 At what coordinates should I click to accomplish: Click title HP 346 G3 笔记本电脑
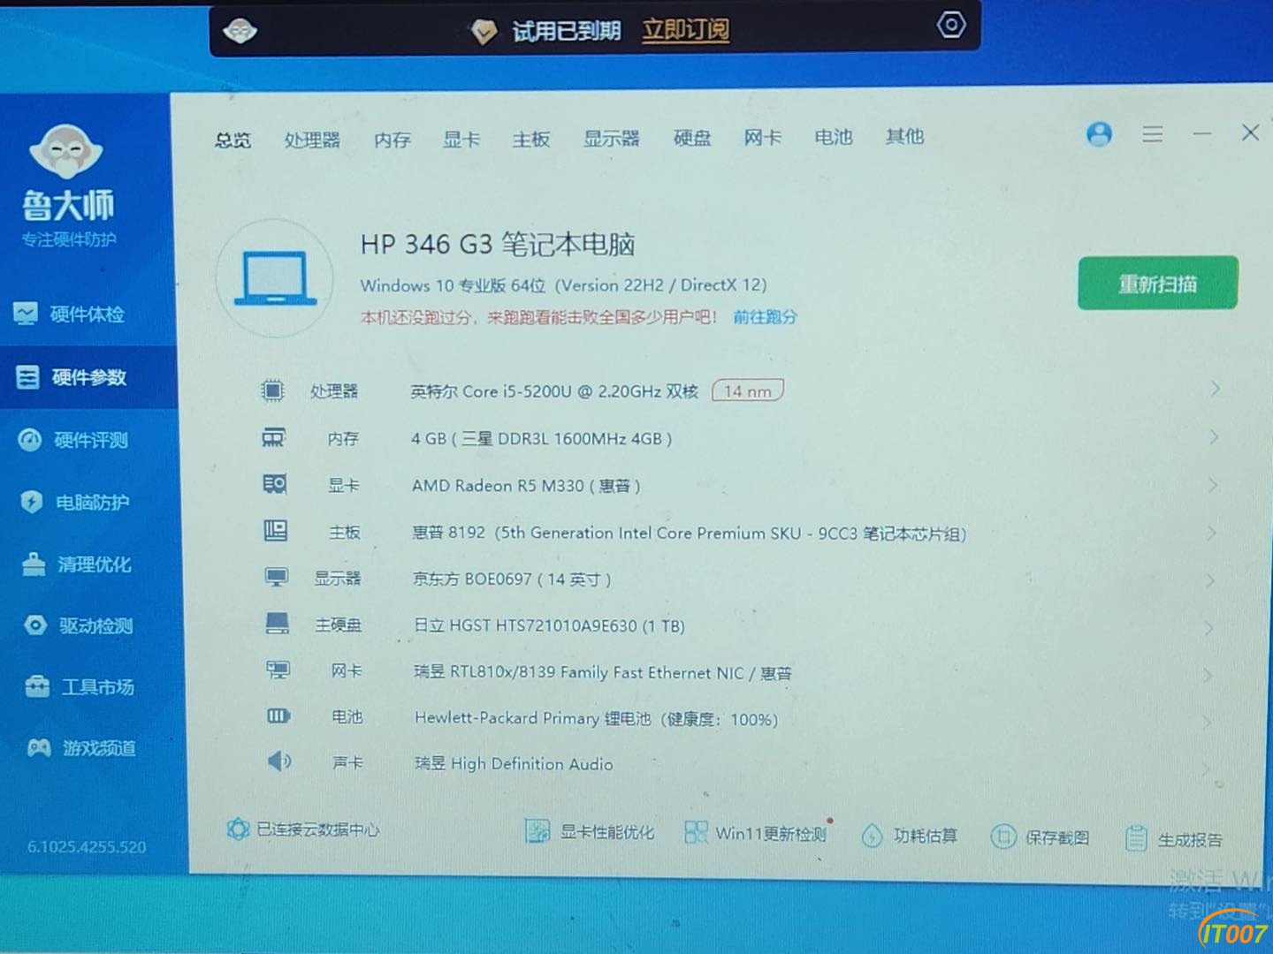pyautogui.click(x=498, y=244)
